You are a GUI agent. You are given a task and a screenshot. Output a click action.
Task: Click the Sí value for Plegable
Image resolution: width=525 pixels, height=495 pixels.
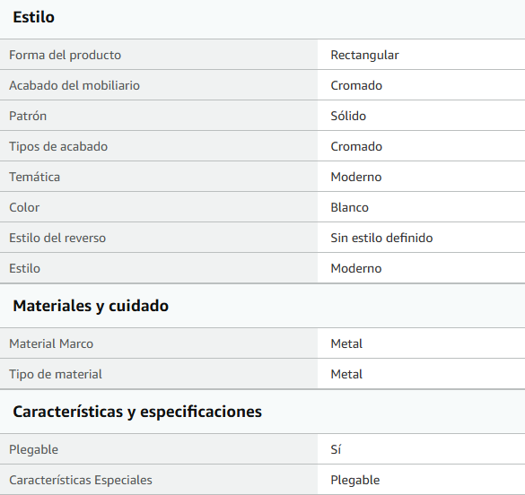tap(336, 449)
